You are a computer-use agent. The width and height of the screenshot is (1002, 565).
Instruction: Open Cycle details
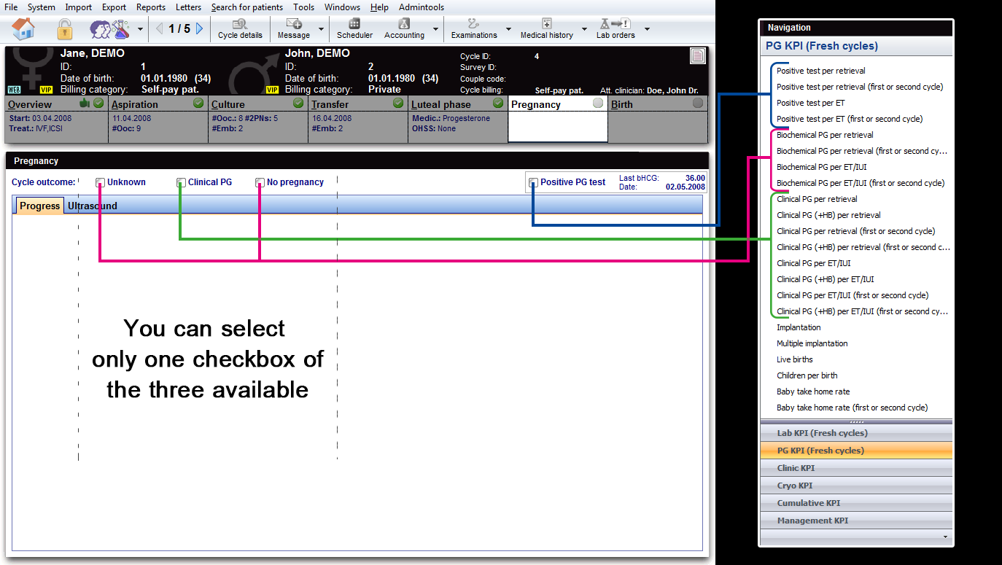(240, 29)
